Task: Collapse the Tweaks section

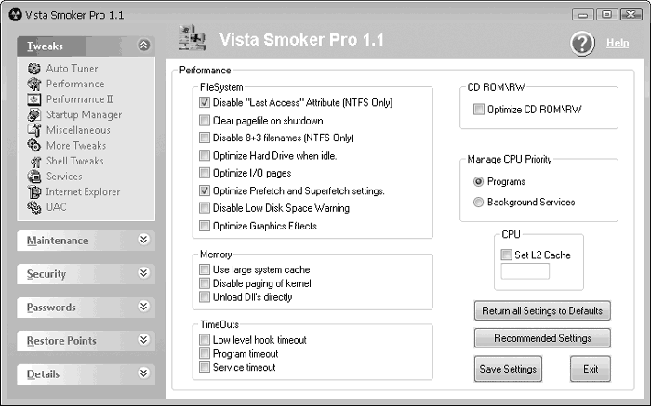Action: point(143,46)
